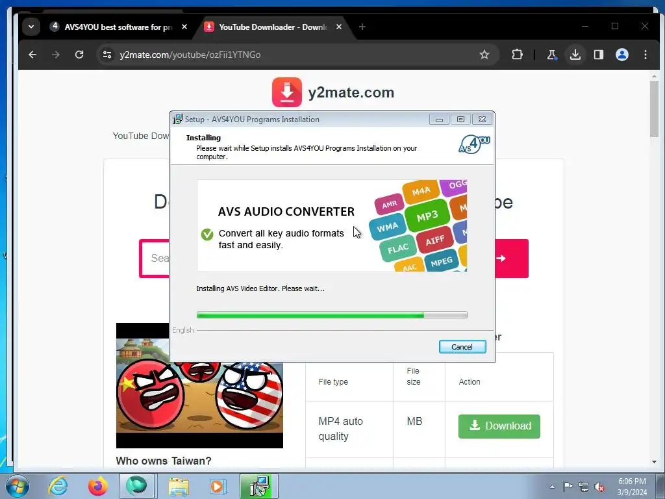
Task: Click the y2mate search input field
Action: 155,259
